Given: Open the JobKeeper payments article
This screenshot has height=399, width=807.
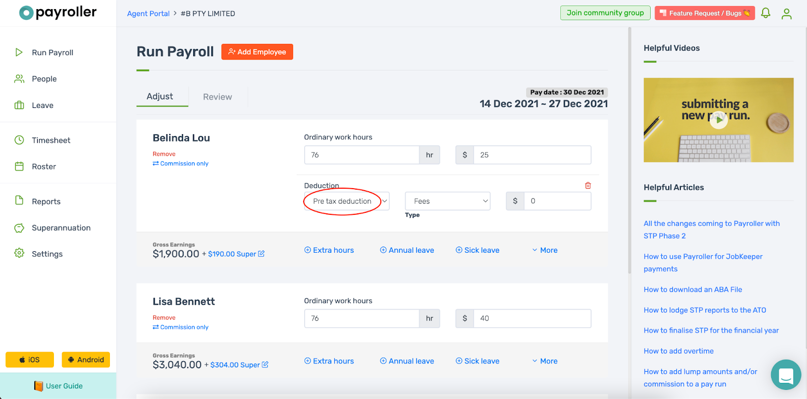Looking at the screenshot, I should [x=703, y=263].
